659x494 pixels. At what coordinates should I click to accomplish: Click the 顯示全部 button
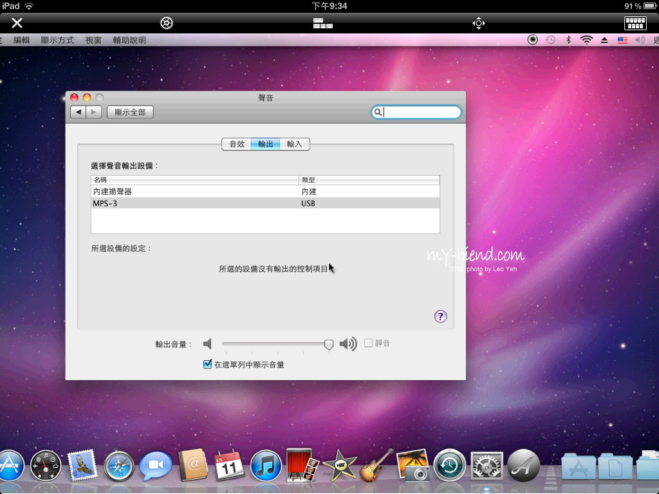coord(130,112)
